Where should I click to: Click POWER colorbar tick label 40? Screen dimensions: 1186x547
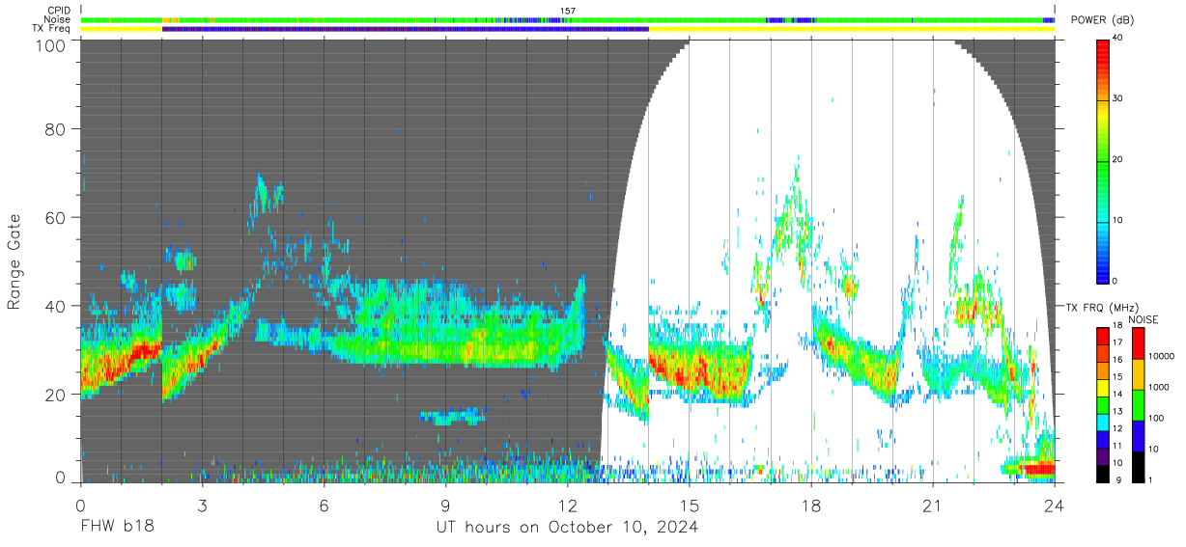(x=1119, y=39)
